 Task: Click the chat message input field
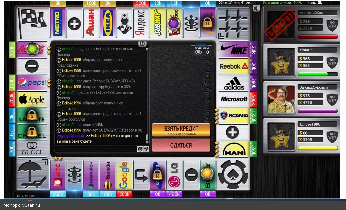[x=96, y=149]
